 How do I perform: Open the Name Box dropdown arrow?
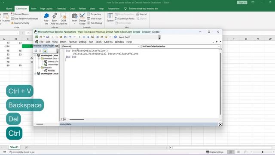click(18, 33)
